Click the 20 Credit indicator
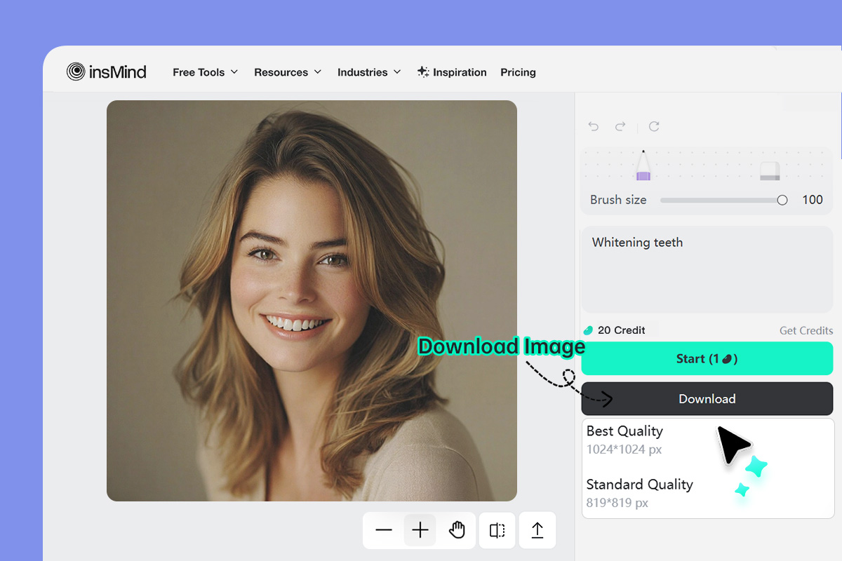The width and height of the screenshot is (842, 561). point(614,330)
